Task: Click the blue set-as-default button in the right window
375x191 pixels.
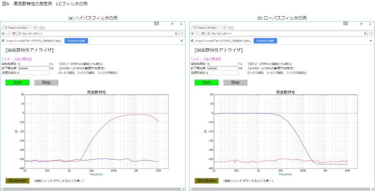Action: click(265, 41)
